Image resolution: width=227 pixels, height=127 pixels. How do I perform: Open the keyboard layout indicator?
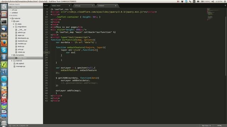coord(194,1)
